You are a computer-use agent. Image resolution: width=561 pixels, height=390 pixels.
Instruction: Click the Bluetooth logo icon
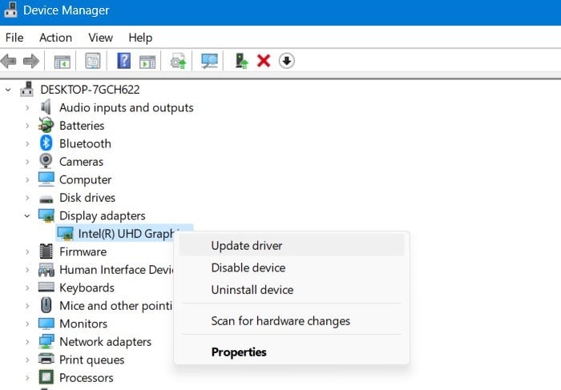46,143
